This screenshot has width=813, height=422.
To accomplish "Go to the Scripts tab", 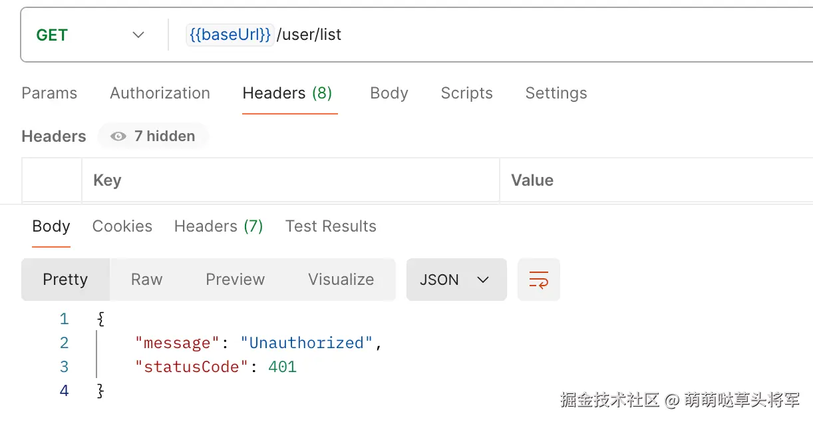I will (466, 93).
